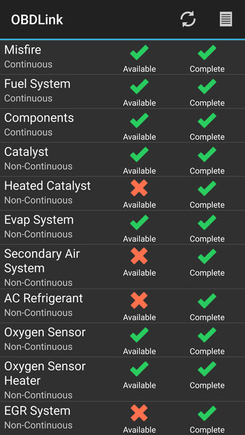Image resolution: width=245 pixels, height=435 pixels.
Task: Open the list menu icon in header
Action: (x=226, y=20)
